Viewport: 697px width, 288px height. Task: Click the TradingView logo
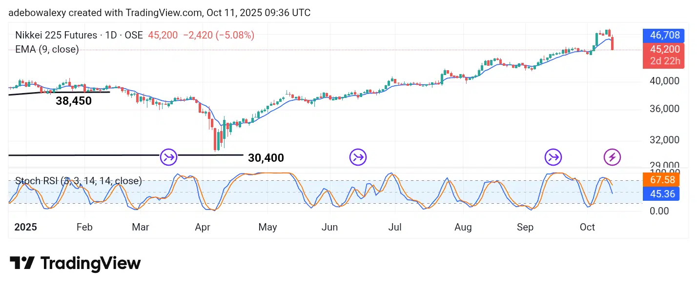tap(75, 264)
